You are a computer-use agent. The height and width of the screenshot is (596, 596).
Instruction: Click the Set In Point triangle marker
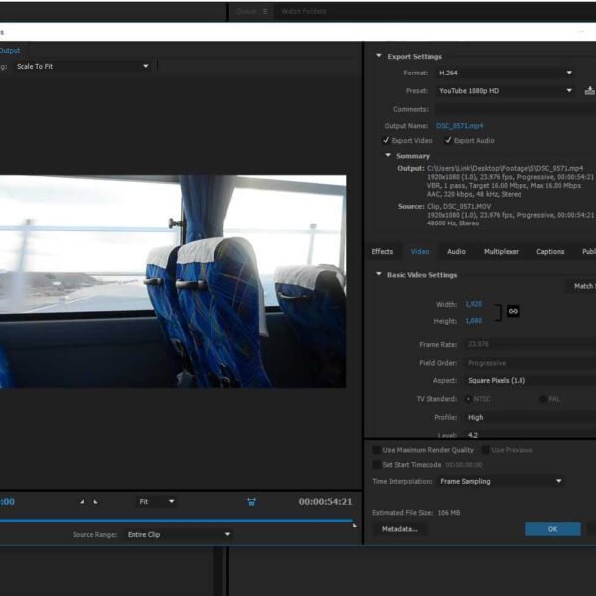tap(82, 502)
